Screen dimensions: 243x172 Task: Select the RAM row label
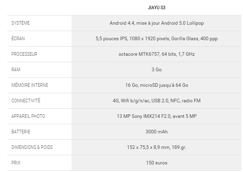16,70
